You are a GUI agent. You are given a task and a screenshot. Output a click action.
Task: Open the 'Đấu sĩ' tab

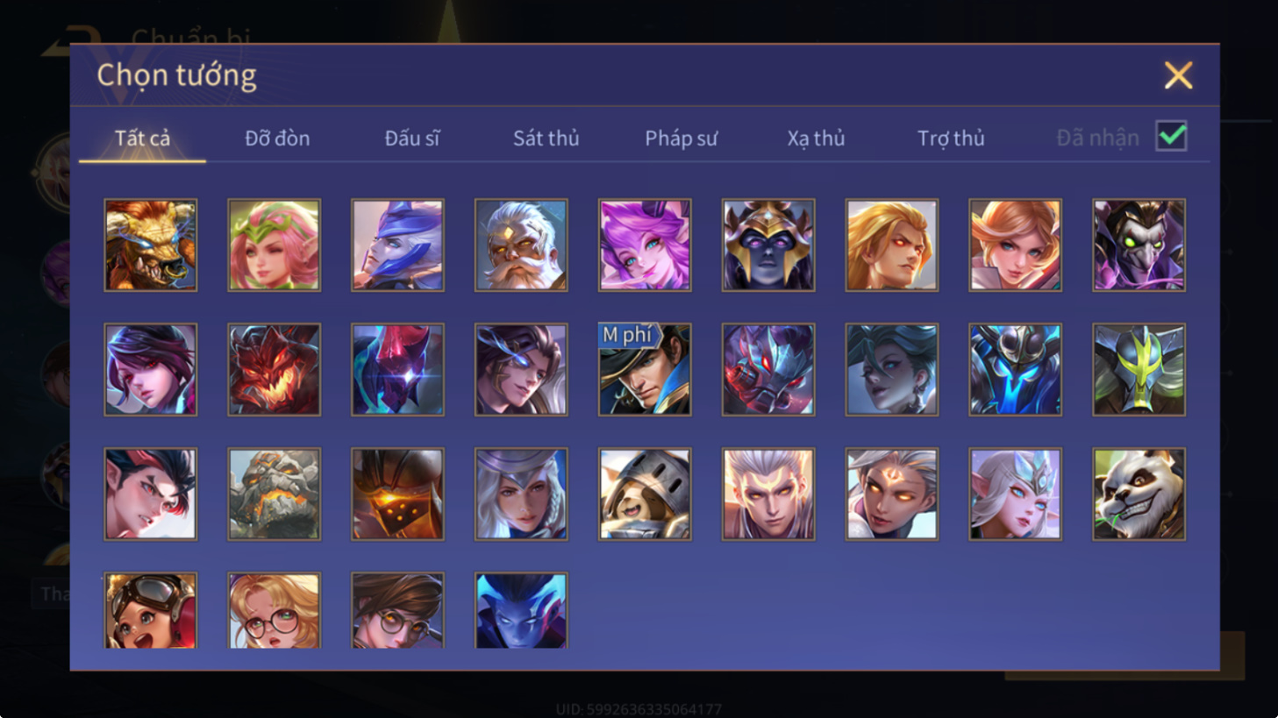411,139
